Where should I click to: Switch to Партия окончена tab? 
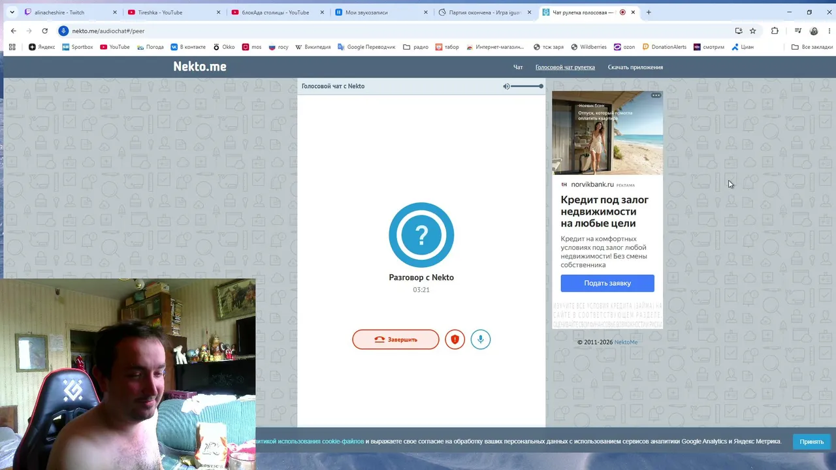485,12
